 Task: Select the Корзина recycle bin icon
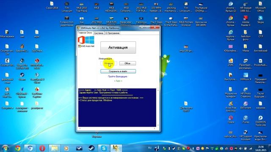[97, 135]
